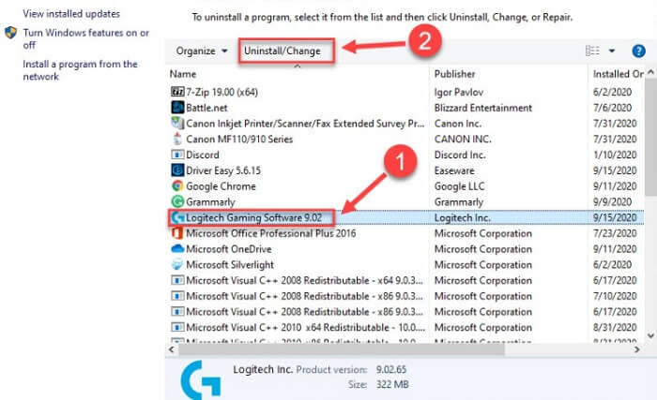657x400 pixels.
Task: Click the 9/9/2020 install date cell
Action: tap(612, 201)
